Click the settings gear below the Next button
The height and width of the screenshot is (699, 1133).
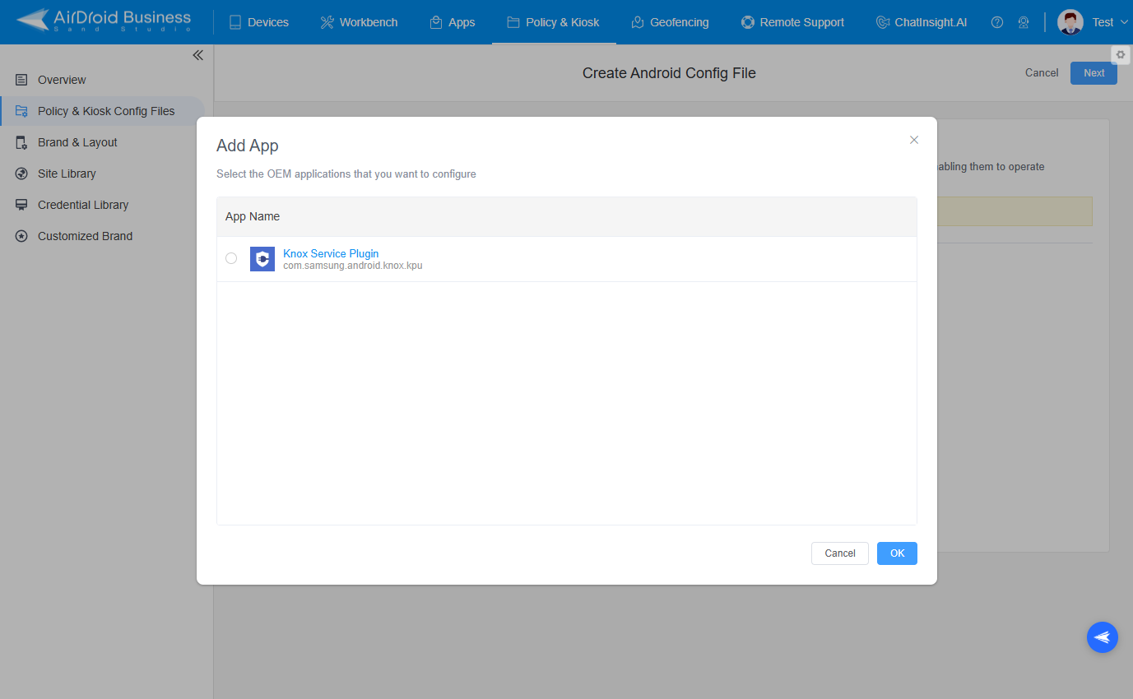click(x=1121, y=54)
